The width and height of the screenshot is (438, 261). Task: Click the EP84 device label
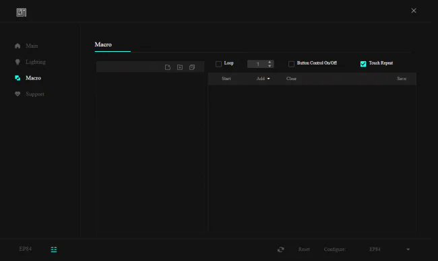click(26, 249)
